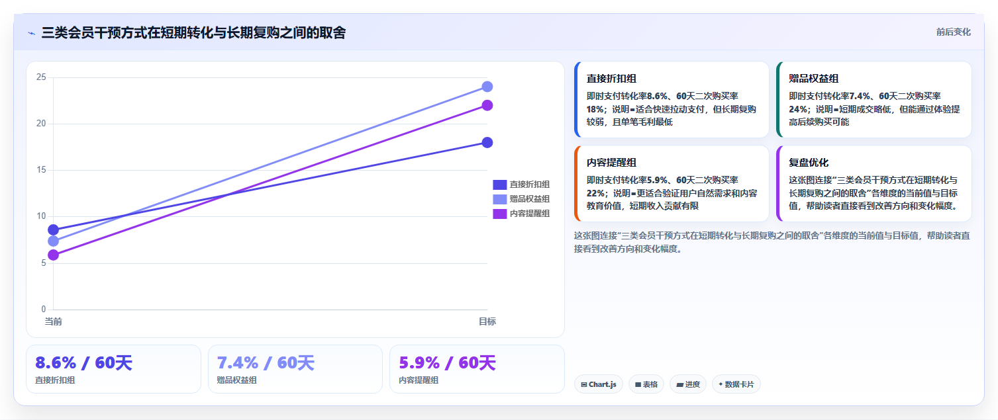998x420 pixels.
Task: Click 赠品权益组 legend label text
Action: pos(529,199)
